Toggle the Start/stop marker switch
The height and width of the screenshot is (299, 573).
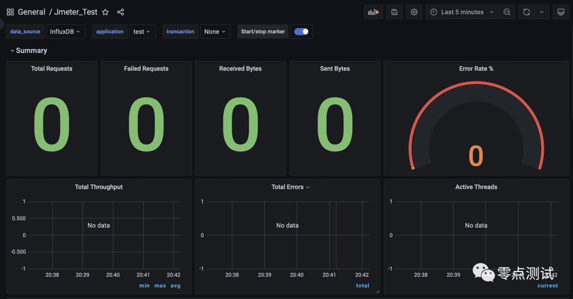(301, 32)
